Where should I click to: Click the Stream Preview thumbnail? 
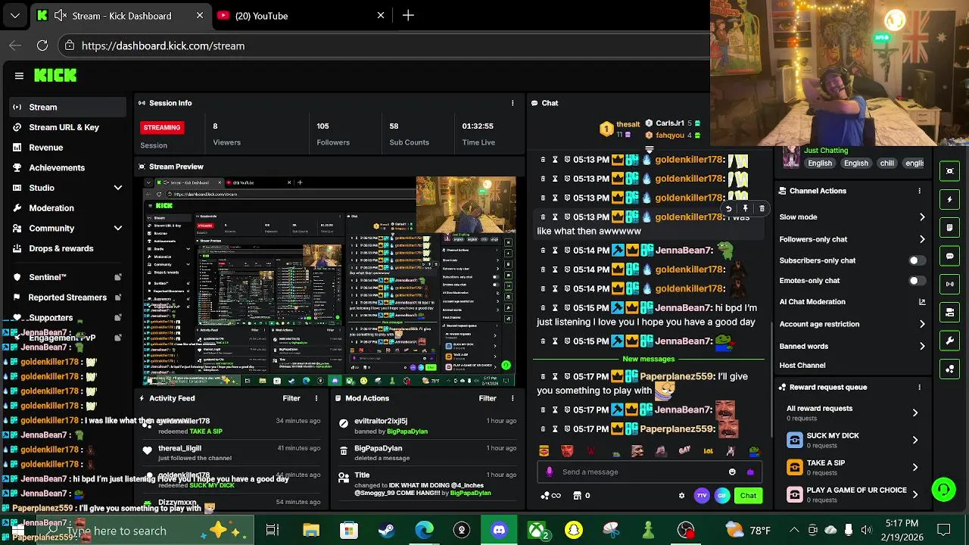coord(330,282)
